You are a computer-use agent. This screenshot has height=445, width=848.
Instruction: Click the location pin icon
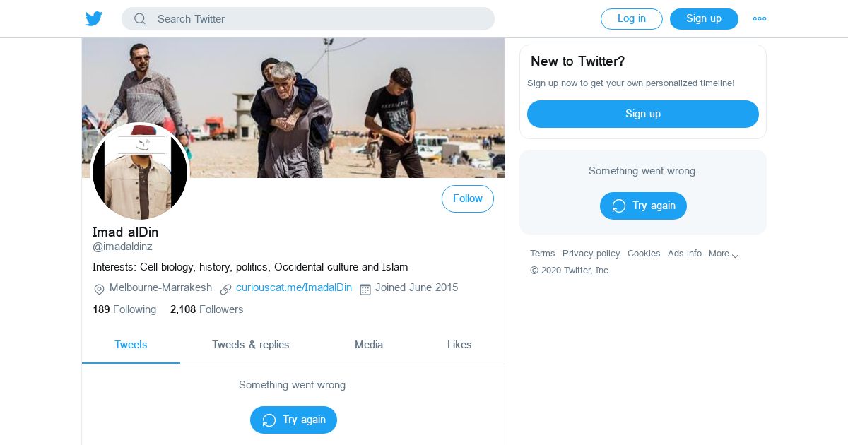pyautogui.click(x=99, y=289)
